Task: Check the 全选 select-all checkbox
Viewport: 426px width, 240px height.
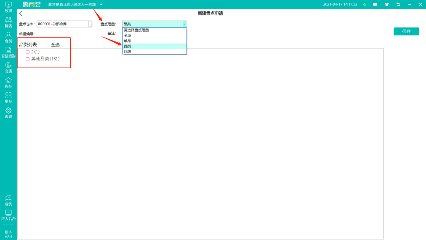Action: [48, 45]
